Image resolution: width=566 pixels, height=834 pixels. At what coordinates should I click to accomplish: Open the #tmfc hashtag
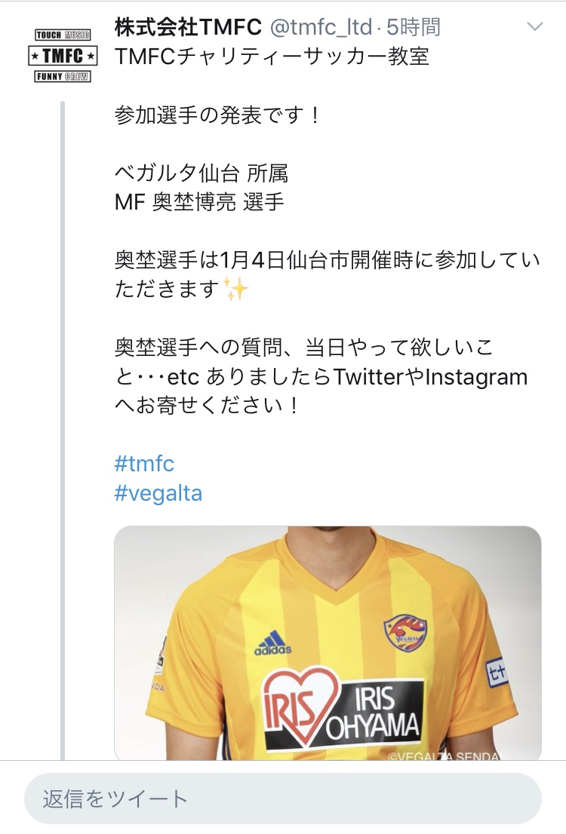(x=144, y=463)
